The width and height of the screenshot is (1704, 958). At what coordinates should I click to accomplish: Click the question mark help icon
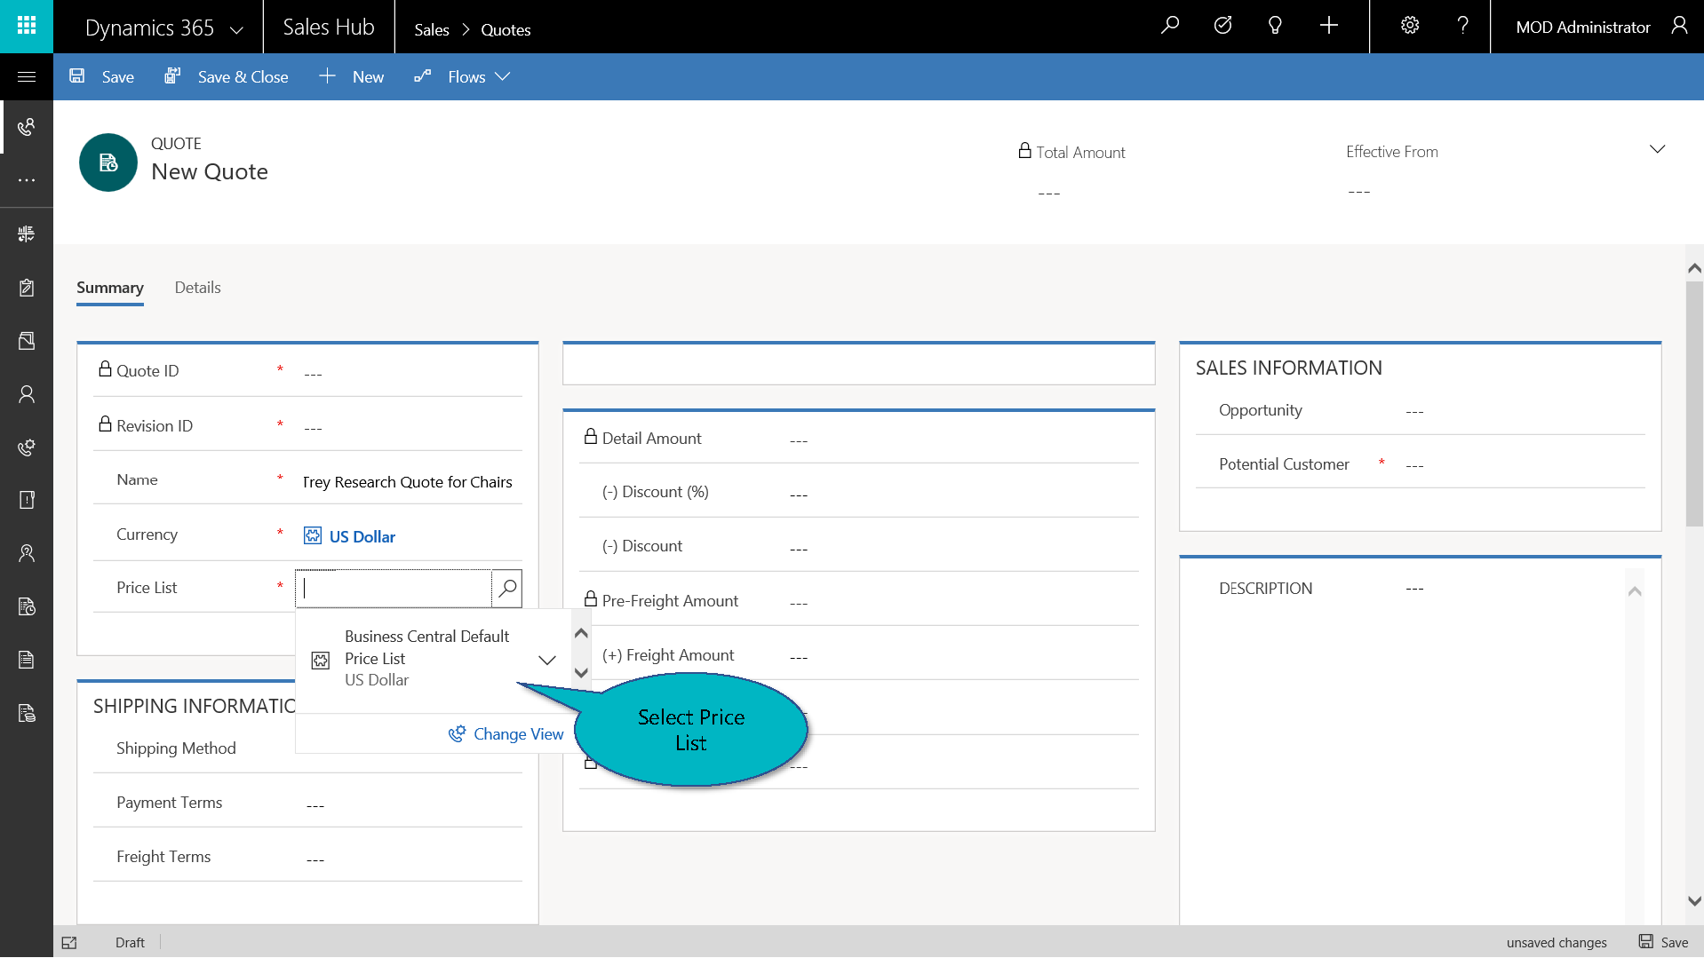[1462, 26]
